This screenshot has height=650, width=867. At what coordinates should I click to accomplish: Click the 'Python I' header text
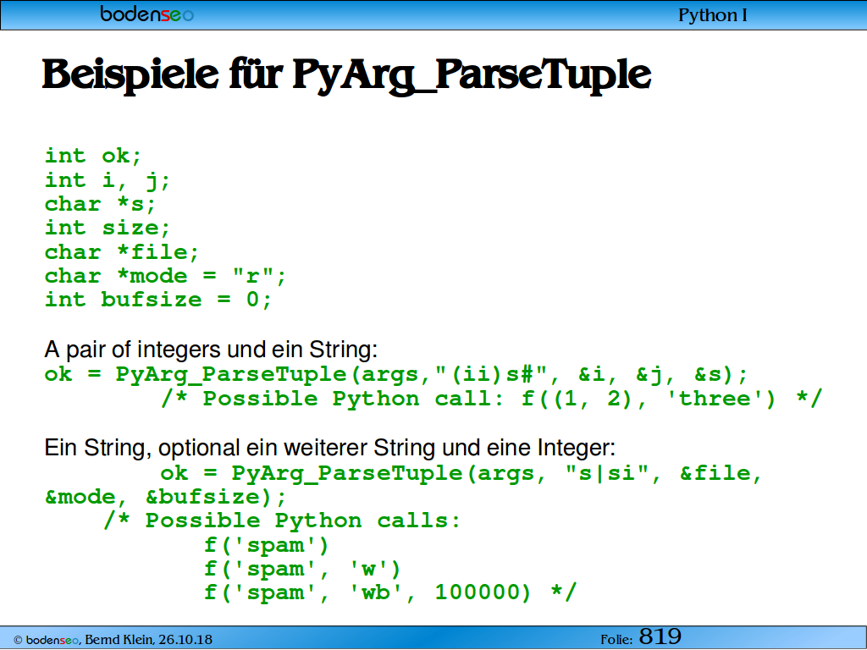click(x=712, y=15)
